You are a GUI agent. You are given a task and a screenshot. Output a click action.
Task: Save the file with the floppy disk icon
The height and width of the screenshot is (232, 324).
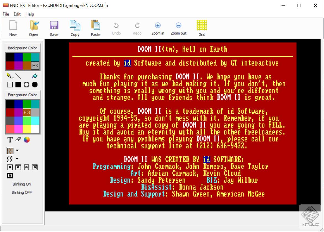point(54,28)
